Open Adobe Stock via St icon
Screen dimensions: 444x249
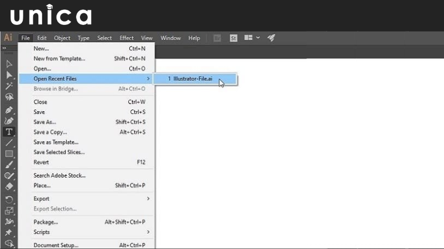[x=234, y=38]
